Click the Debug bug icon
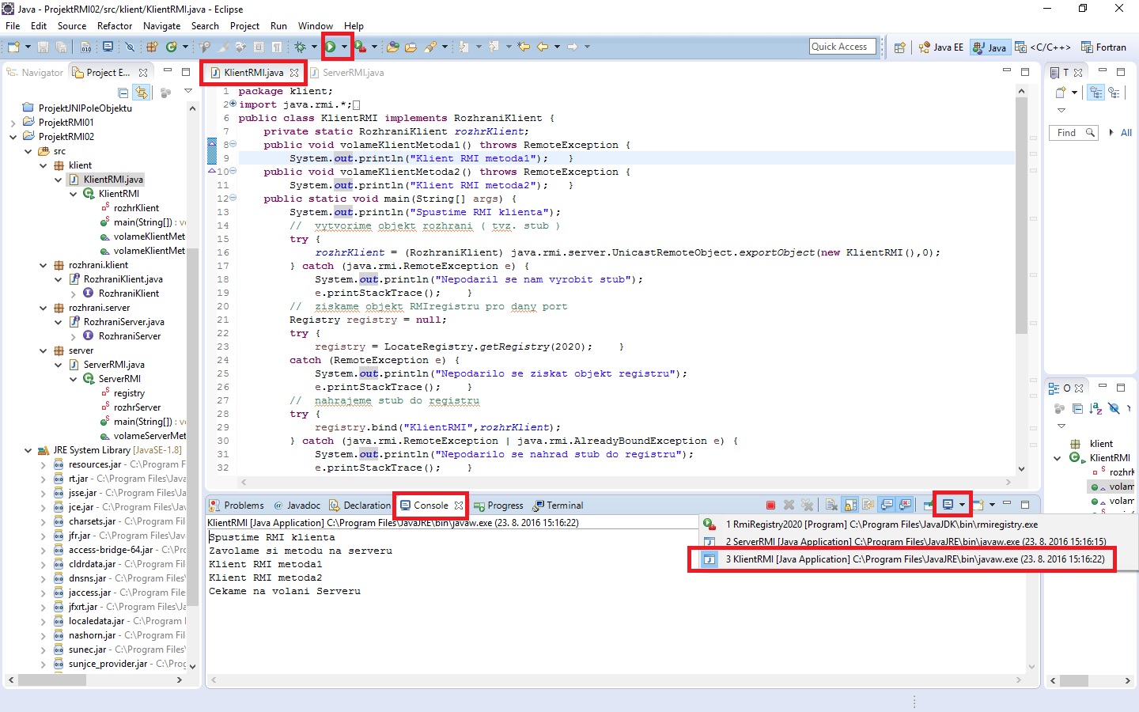The width and height of the screenshot is (1139, 712). [x=301, y=47]
